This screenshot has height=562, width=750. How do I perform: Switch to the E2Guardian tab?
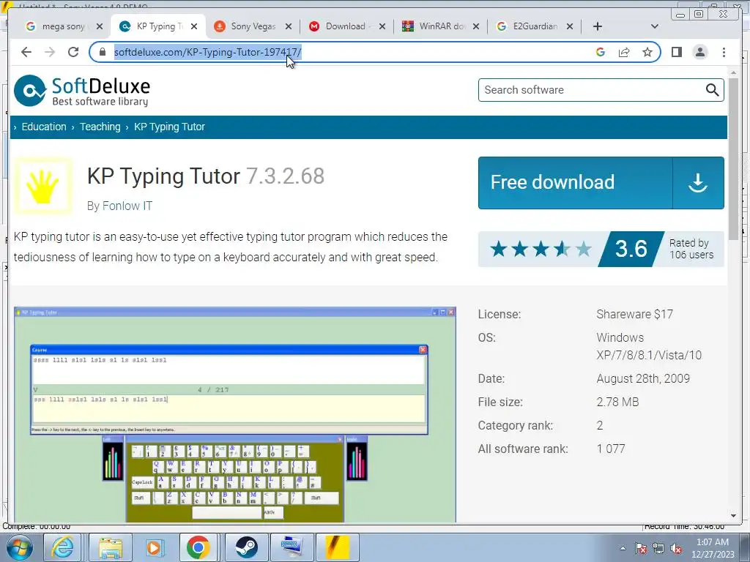(527, 26)
